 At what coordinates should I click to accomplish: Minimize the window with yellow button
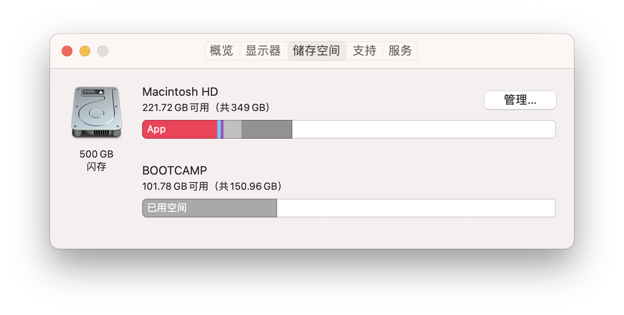[85, 51]
